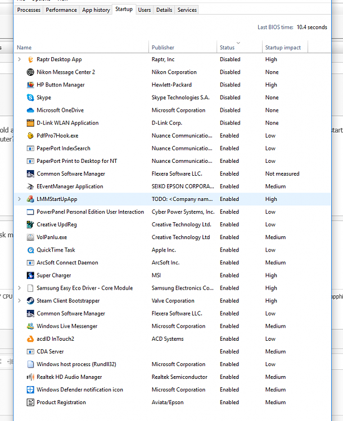Screen dimensions: 343x421
Task: Switch to the Processes tab
Action: click(29, 10)
